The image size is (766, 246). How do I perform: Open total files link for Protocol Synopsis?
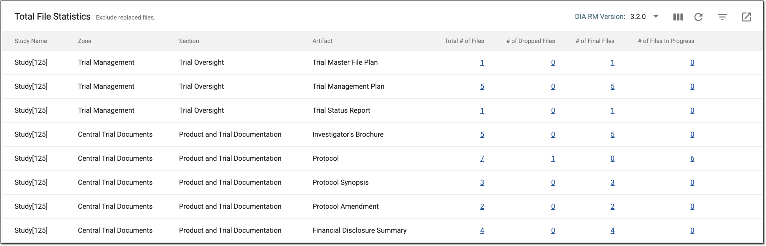(x=482, y=183)
